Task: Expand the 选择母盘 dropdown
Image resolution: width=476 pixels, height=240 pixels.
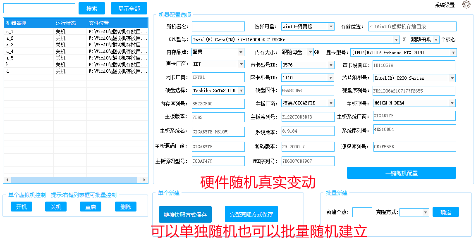Action: [331, 26]
